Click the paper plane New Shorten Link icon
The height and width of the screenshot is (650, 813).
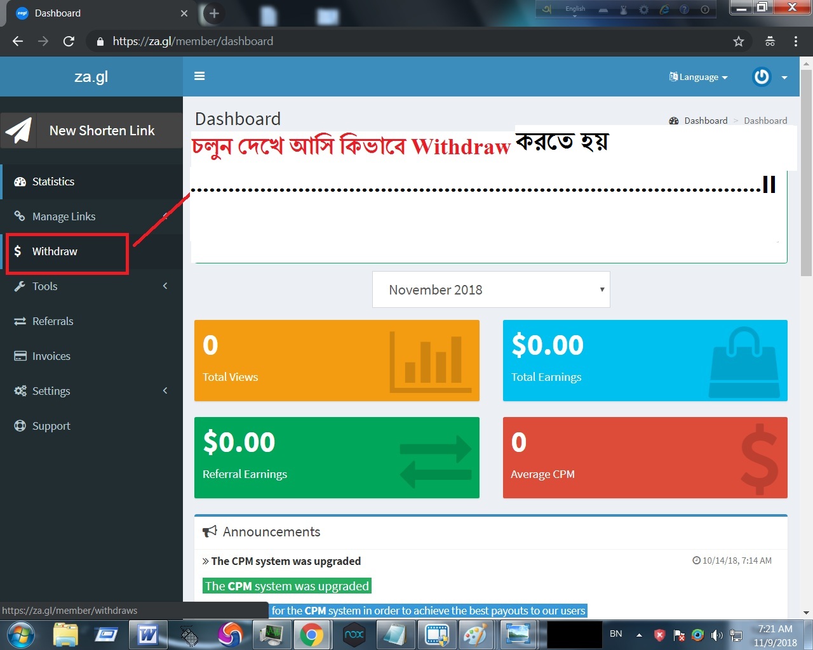point(18,131)
